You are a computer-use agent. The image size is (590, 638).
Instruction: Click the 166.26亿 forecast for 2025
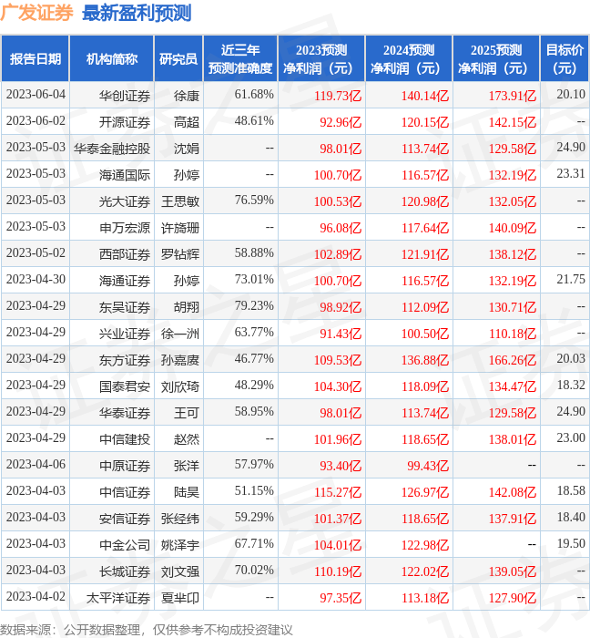(512, 360)
